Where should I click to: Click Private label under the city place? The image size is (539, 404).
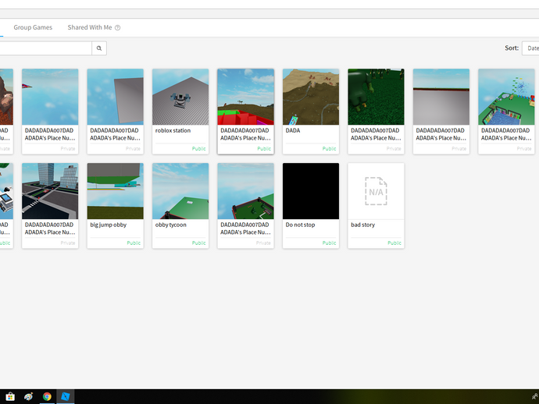pyautogui.click(x=68, y=243)
